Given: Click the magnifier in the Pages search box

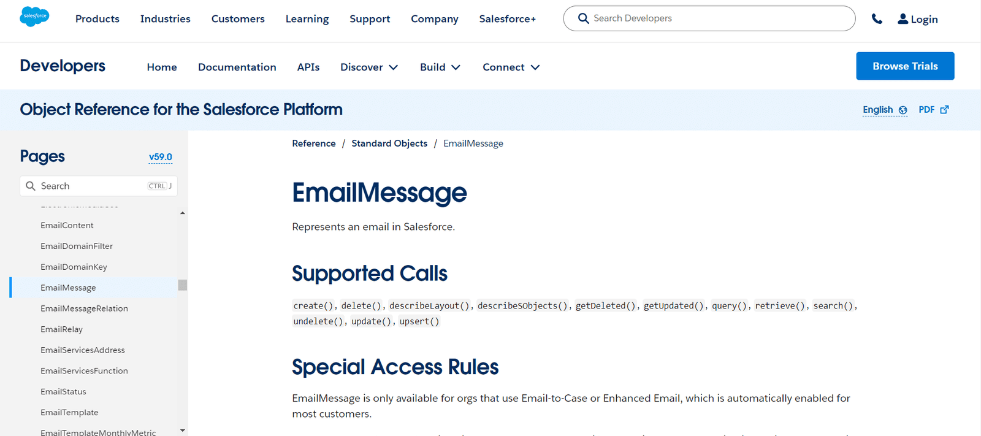Looking at the screenshot, I should [30, 185].
